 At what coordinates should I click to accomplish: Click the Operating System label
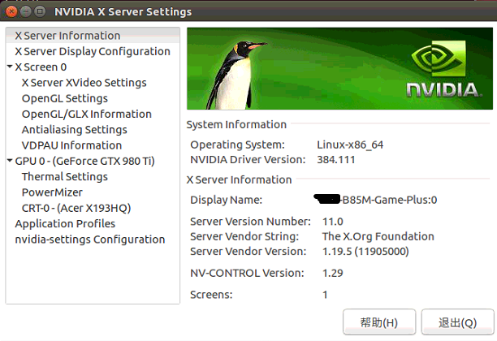(237, 145)
